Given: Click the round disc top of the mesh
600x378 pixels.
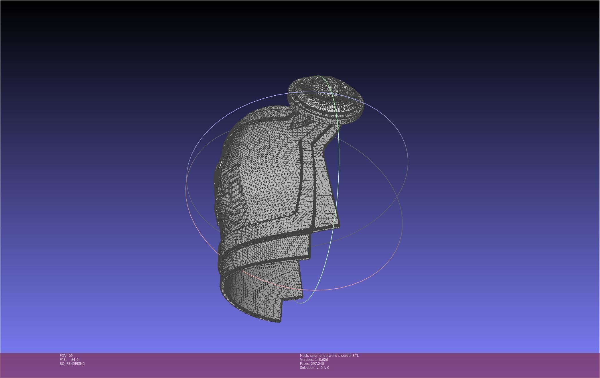Looking at the screenshot, I should click(x=326, y=100).
